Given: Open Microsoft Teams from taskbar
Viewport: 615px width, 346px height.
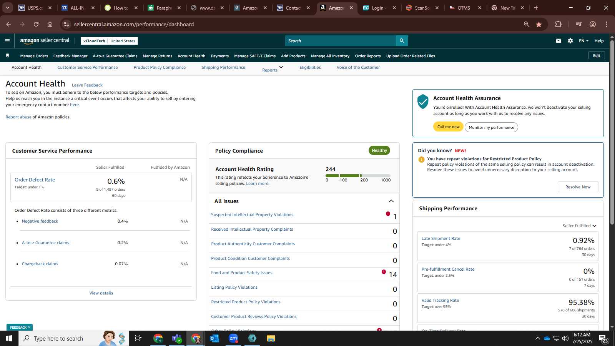Looking at the screenshot, I should (x=177, y=338).
